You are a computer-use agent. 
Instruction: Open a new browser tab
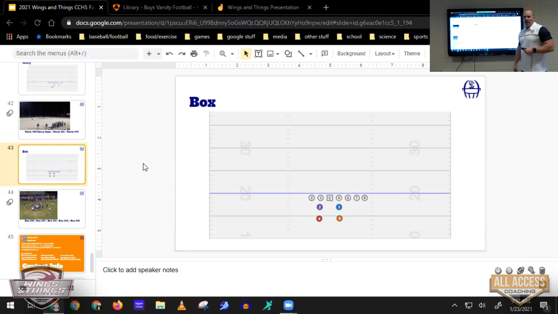(326, 8)
